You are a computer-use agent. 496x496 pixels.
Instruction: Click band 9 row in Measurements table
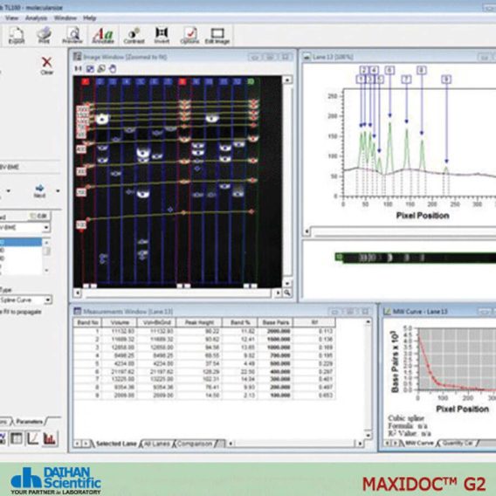click(204, 396)
